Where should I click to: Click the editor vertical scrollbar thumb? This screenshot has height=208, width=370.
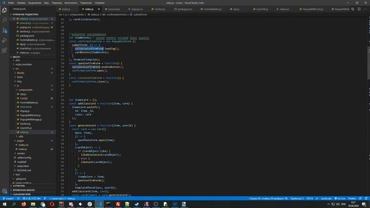pyautogui.click(x=369, y=64)
